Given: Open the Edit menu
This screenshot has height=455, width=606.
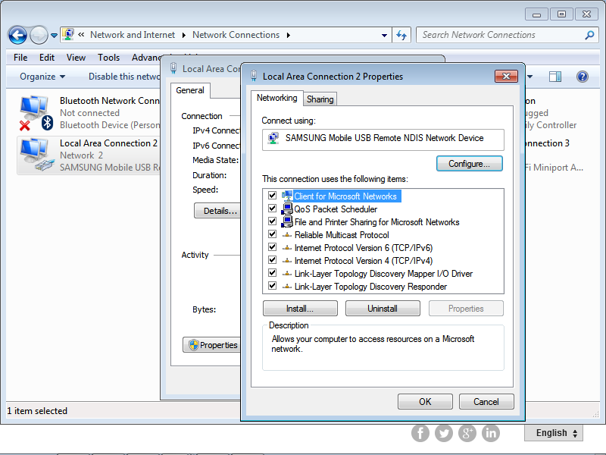Looking at the screenshot, I should pyautogui.click(x=47, y=58).
